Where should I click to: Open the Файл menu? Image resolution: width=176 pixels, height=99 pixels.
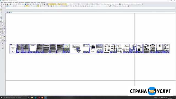(2, 2)
